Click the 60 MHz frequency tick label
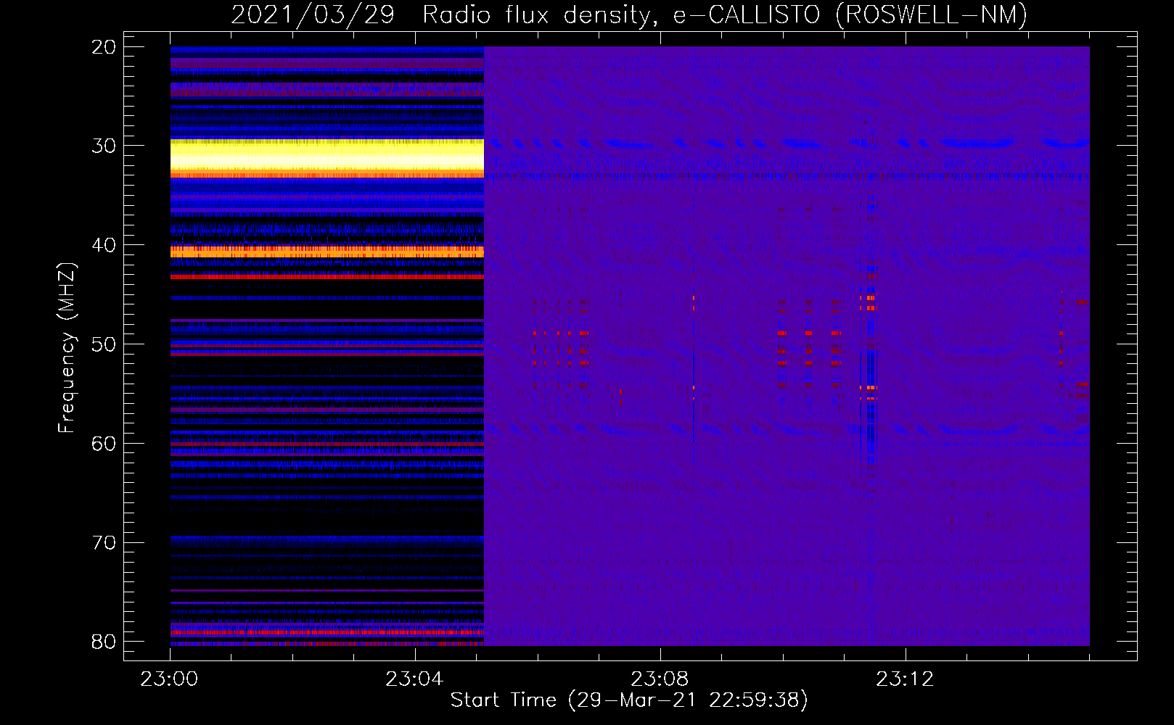Viewport: 1174px width, 725px height. (104, 444)
